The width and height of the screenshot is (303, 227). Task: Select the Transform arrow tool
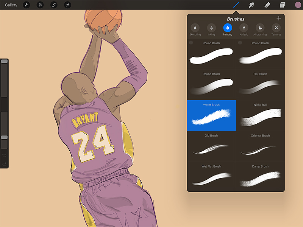[x=67, y=5]
